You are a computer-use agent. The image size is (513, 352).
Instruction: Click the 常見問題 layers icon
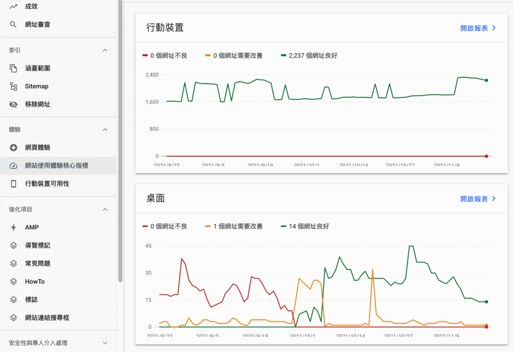[x=13, y=263]
